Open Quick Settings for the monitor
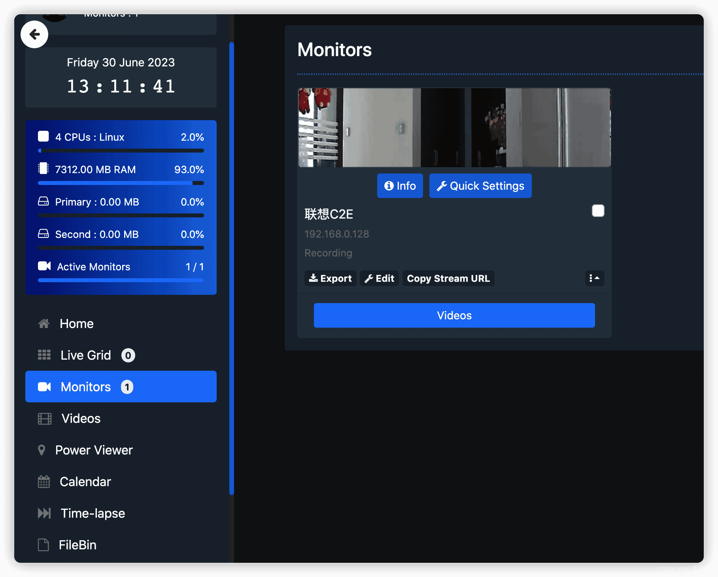Image resolution: width=718 pixels, height=577 pixels. tap(480, 186)
